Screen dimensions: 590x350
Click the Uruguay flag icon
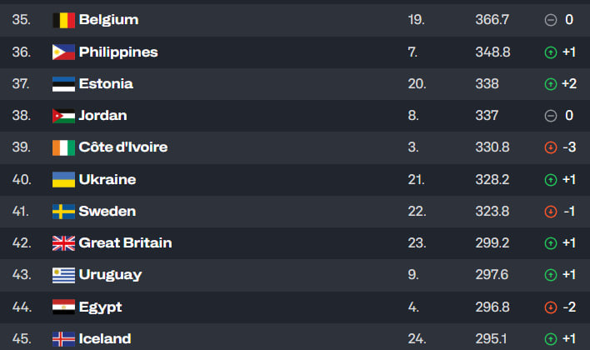coord(63,275)
